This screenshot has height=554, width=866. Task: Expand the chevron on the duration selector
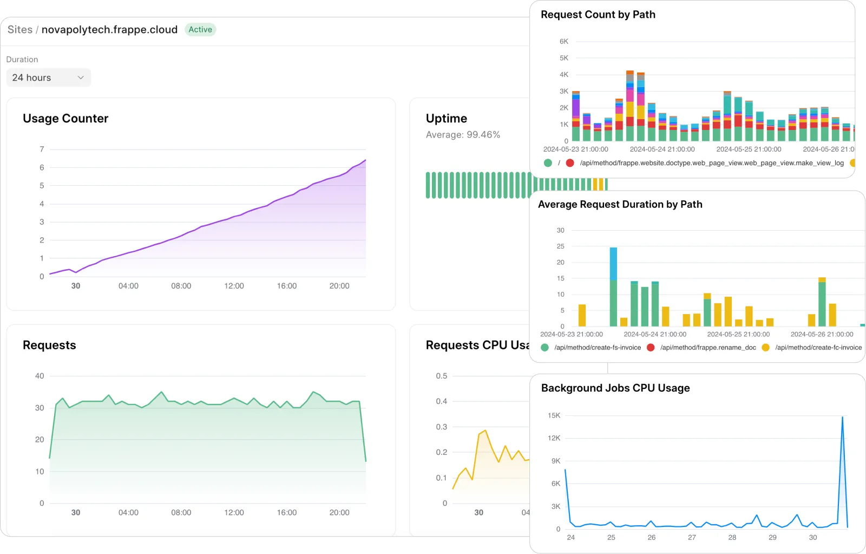pos(81,77)
